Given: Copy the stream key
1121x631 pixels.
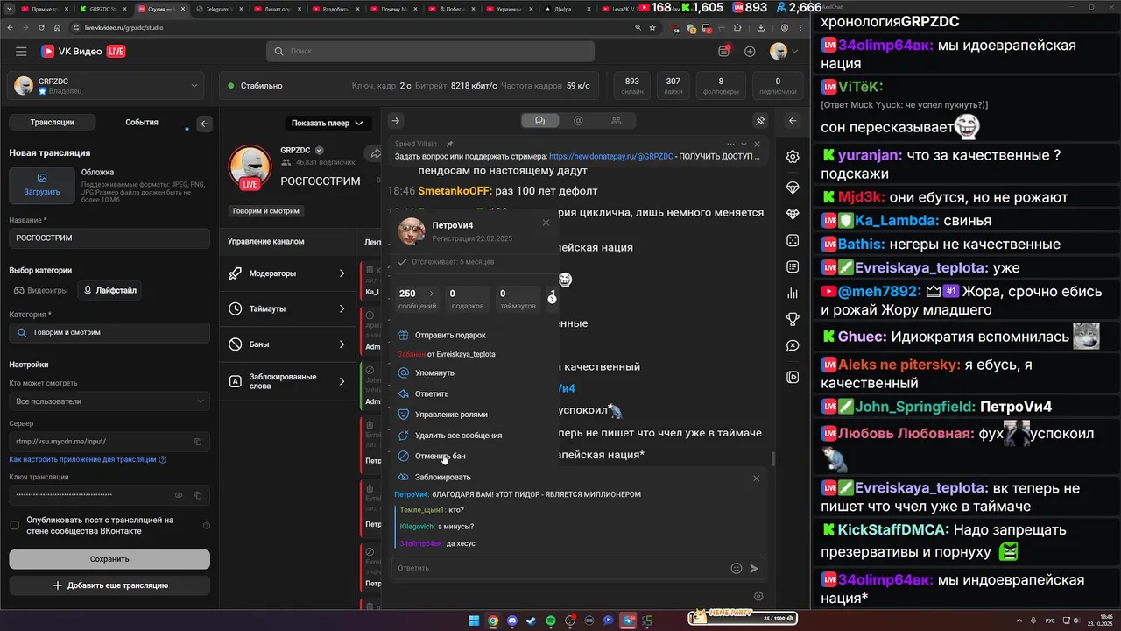Looking at the screenshot, I should [198, 495].
